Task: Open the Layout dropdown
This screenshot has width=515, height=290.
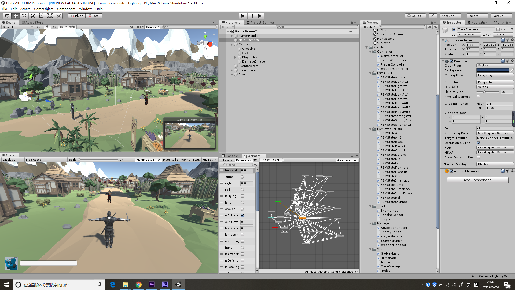Action: (501, 16)
